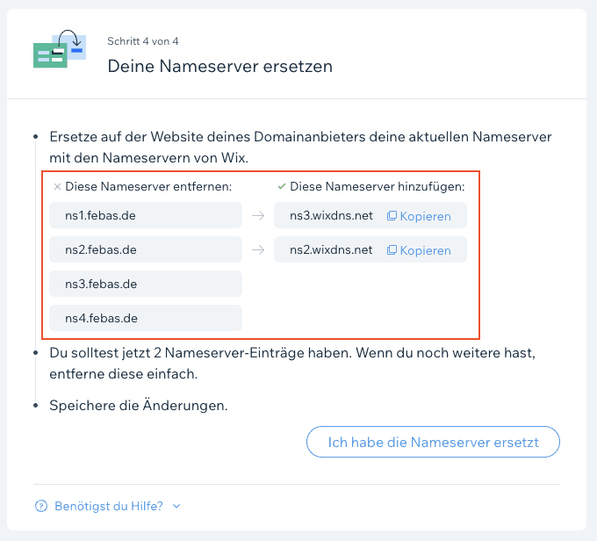
Task: Click copy icon next to ns3.wixdns.net
Action: [392, 216]
